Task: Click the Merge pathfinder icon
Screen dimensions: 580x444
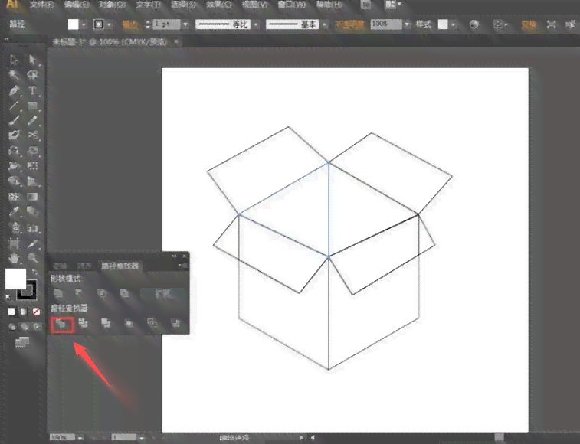Action: click(106, 324)
